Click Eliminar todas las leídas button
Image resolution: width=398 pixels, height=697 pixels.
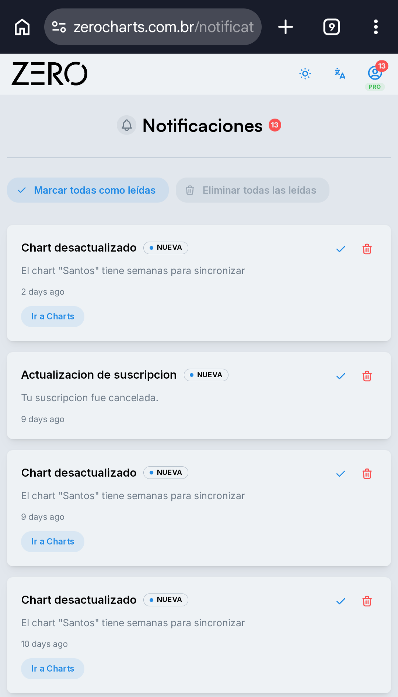(x=252, y=190)
